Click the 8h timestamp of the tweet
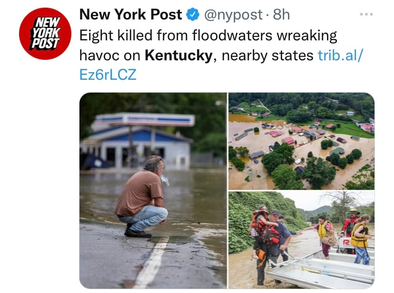Image resolution: width=394 pixels, height=293 pixels. pyautogui.click(x=281, y=14)
